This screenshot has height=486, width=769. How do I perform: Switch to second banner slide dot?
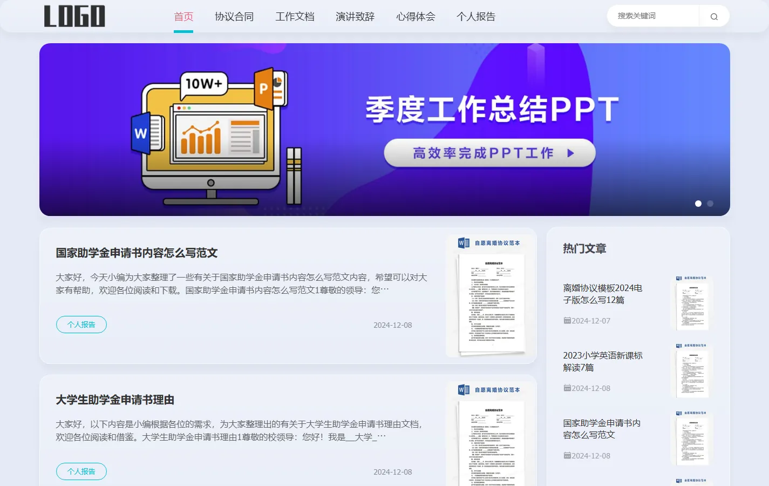[x=710, y=204]
